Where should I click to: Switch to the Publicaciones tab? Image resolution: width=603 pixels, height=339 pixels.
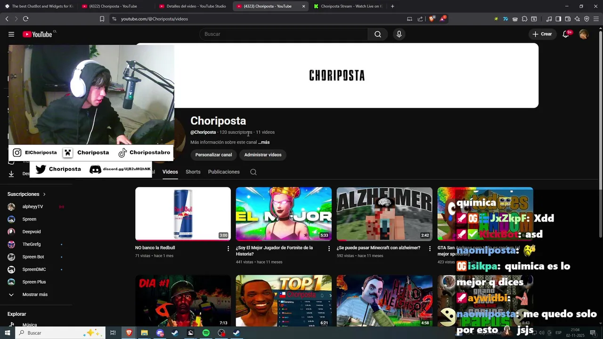coord(224,172)
